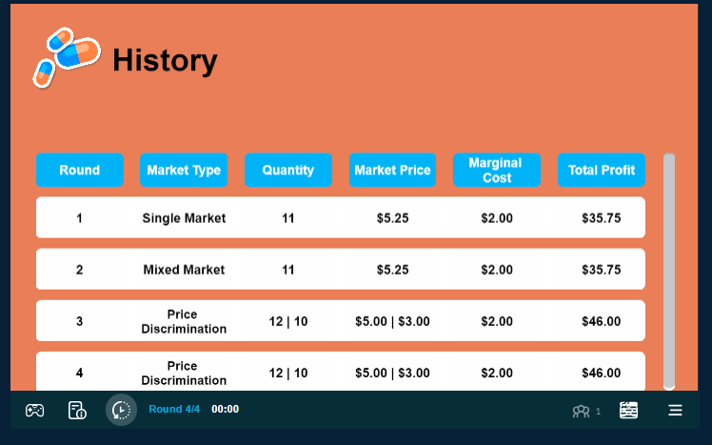Click round 1 marginal cost $2.00
This screenshot has height=445, width=712.
tap(497, 218)
